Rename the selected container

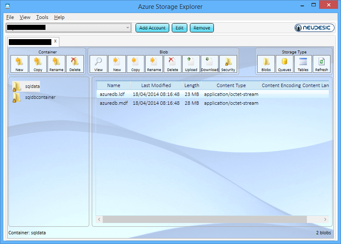click(56, 64)
